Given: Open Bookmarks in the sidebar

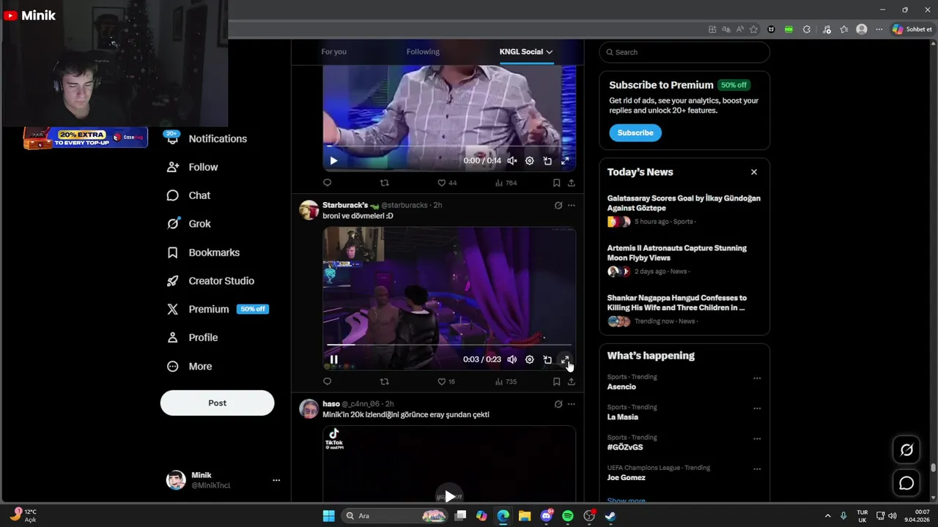Looking at the screenshot, I should pyautogui.click(x=204, y=253).
